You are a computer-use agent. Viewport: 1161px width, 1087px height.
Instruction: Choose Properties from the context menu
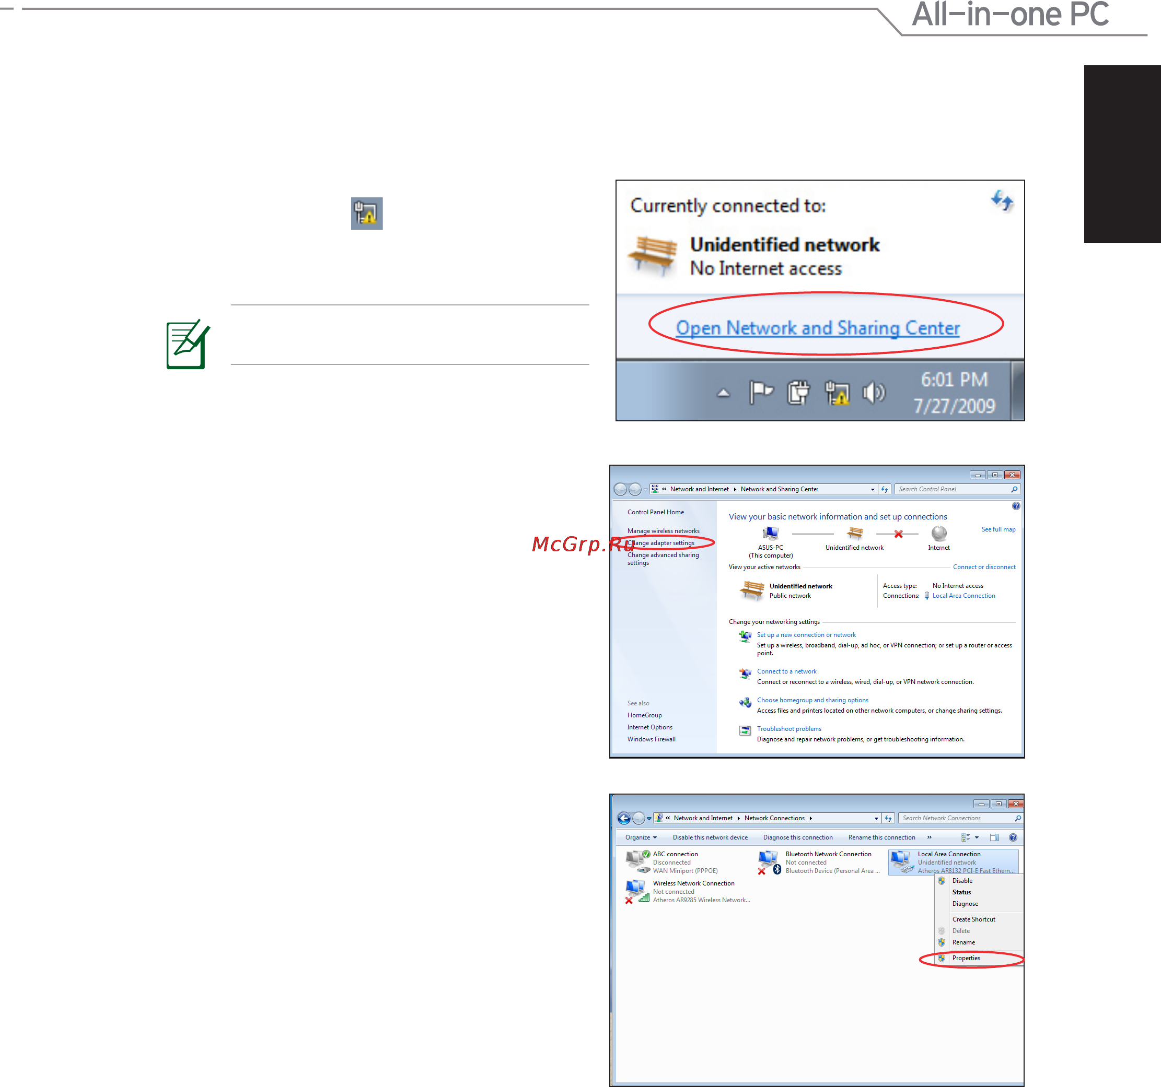966,958
